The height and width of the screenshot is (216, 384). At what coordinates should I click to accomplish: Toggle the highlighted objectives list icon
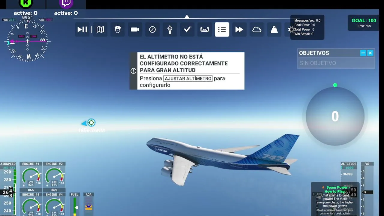coord(222,29)
